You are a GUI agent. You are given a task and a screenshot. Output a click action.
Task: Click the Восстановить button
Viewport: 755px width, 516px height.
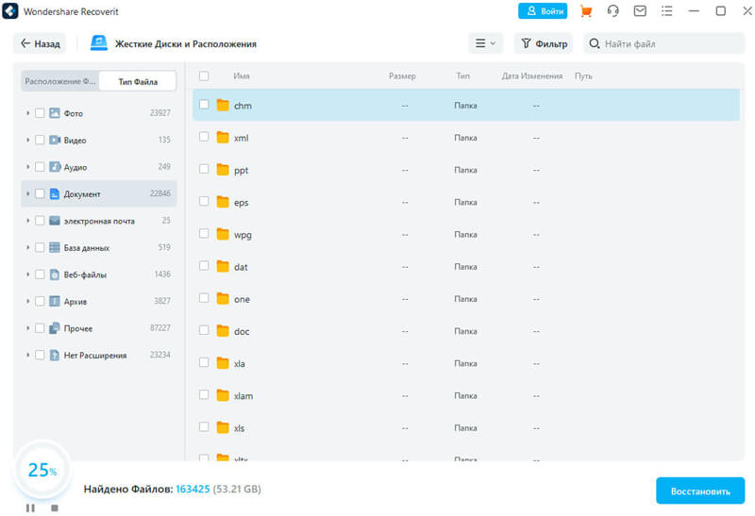(700, 491)
